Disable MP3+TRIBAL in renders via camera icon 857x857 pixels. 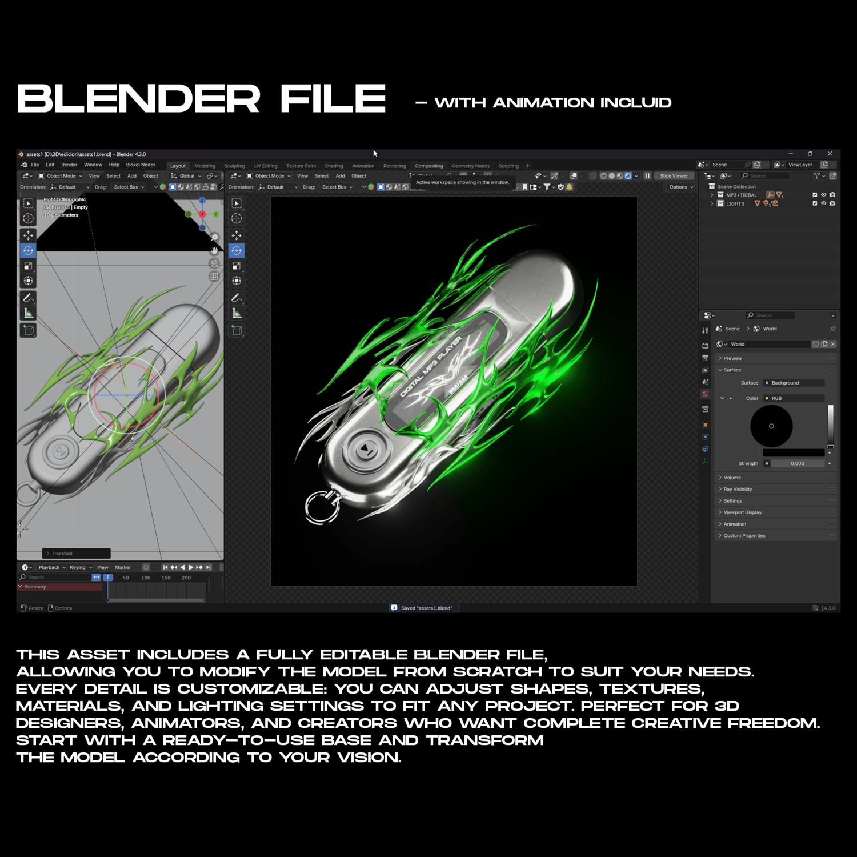point(832,195)
